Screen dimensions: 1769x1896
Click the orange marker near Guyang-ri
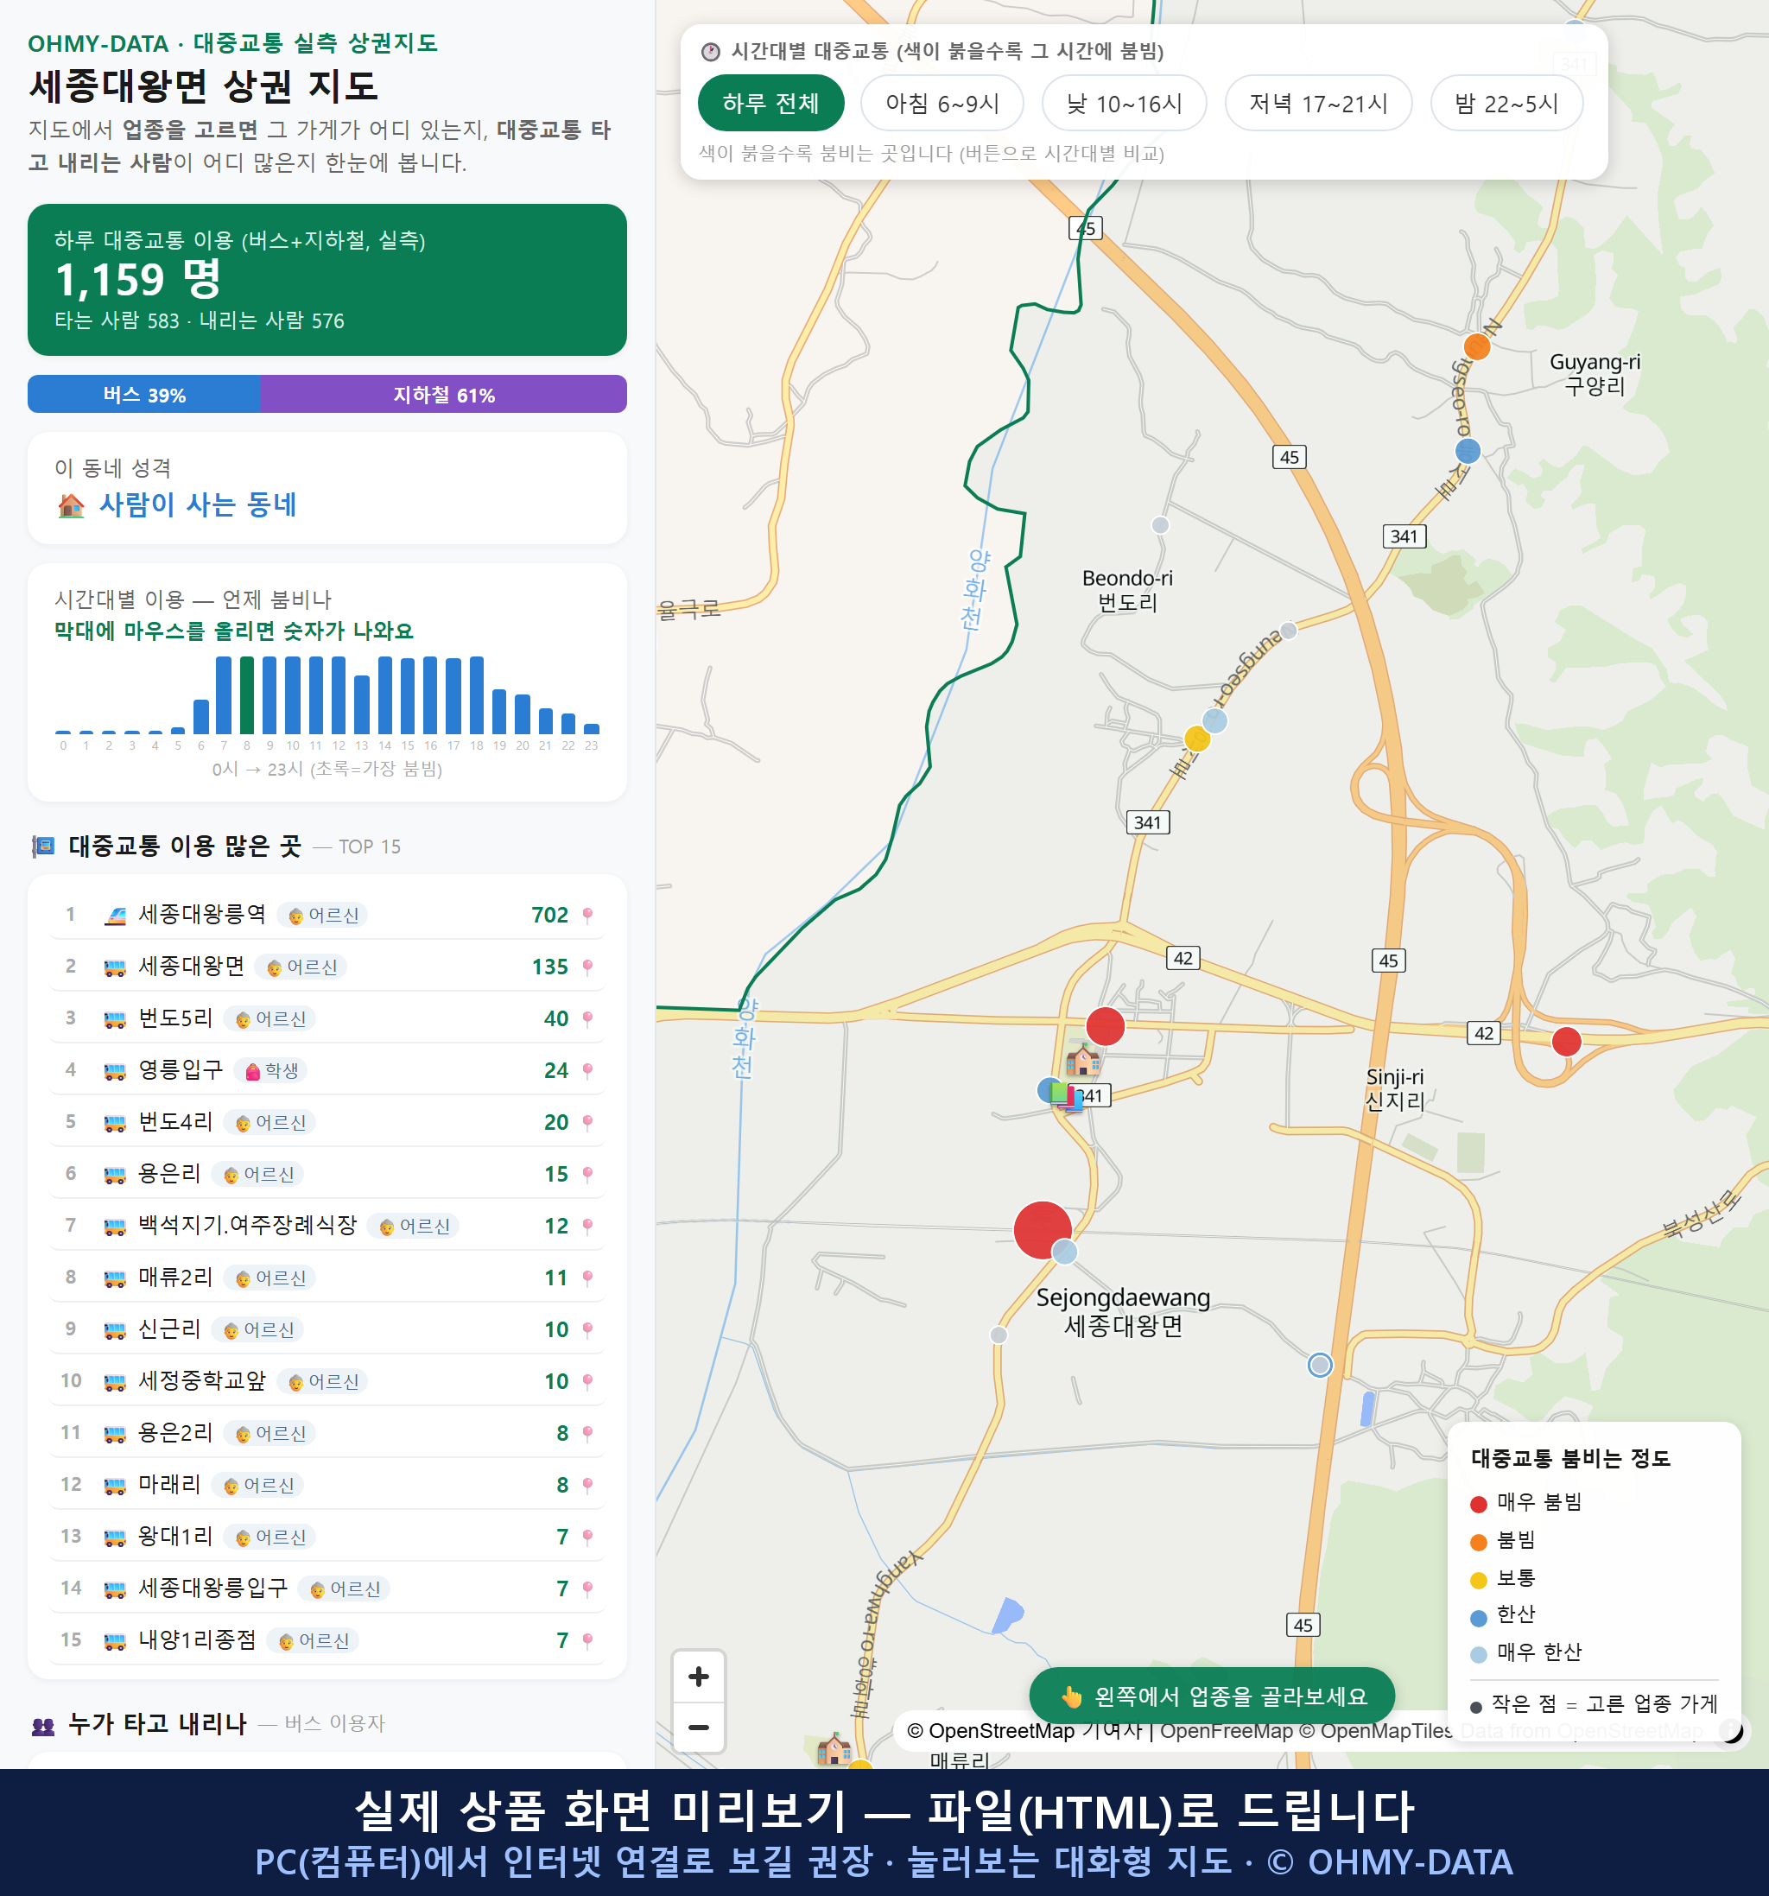pos(1476,346)
